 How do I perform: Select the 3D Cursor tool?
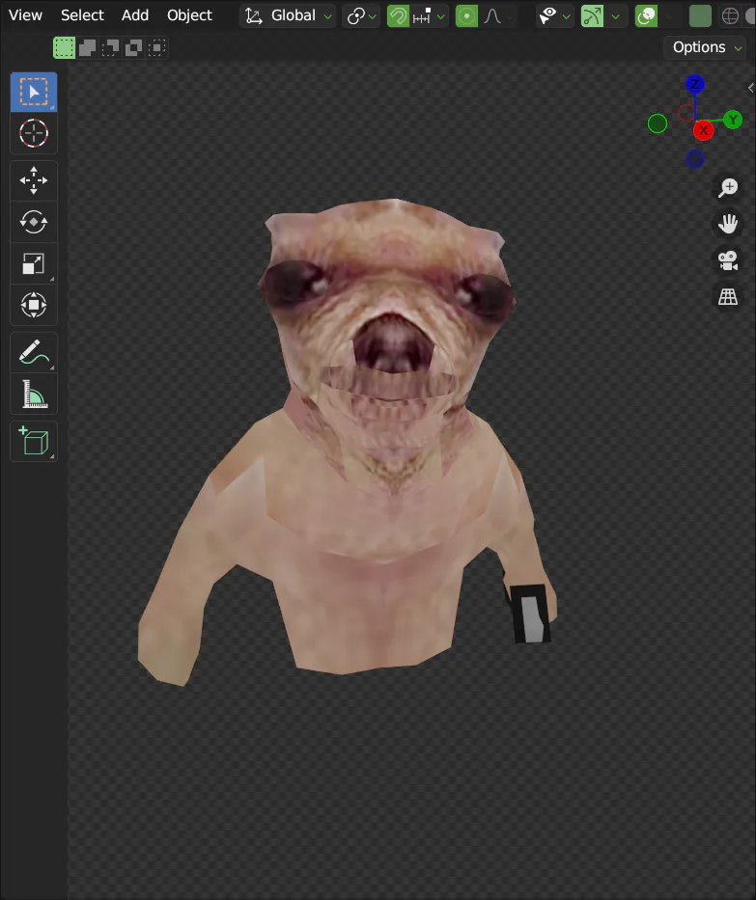[34, 133]
